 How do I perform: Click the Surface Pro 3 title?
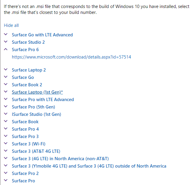tap(25, 137)
